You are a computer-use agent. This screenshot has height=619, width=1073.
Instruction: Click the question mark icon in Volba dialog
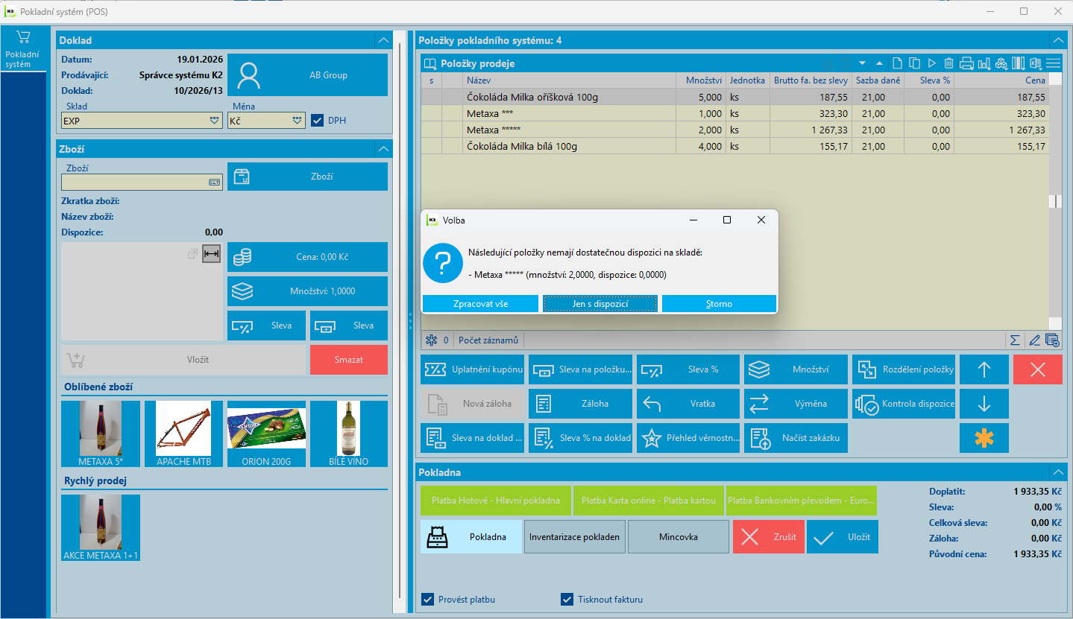(443, 263)
